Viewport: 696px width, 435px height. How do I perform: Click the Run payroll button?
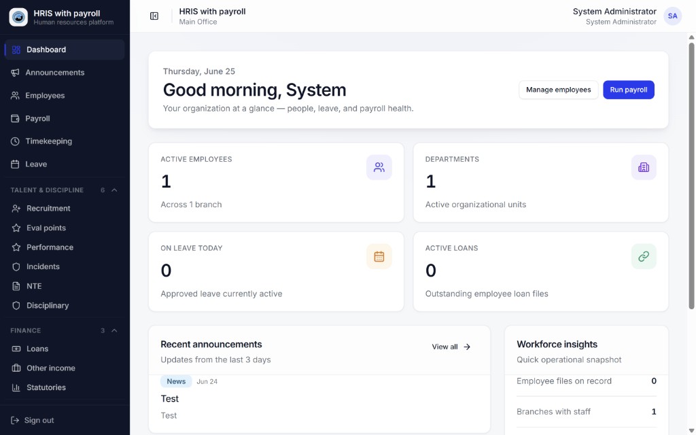[629, 90]
